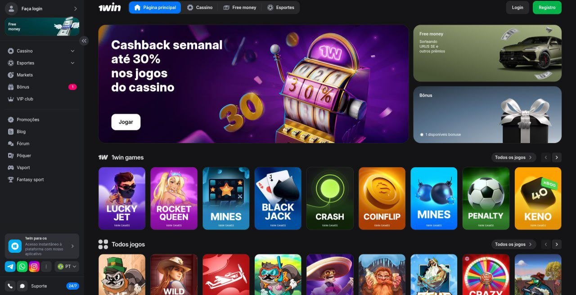This screenshot has width=576, height=295.
Task: Switch to the Free money tab
Action: tap(240, 8)
